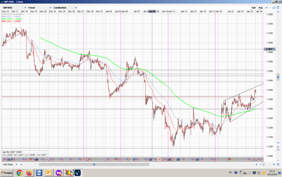Click the detach chart window icon
282x177 pixels.
click(x=278, y=8)
